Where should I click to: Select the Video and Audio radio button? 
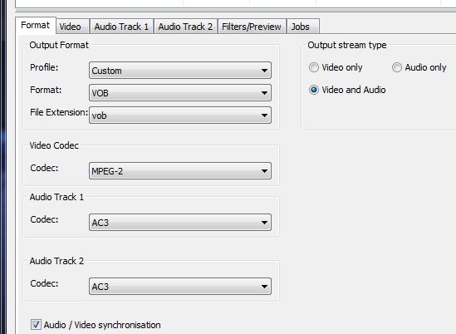click(x=314, y=90)
